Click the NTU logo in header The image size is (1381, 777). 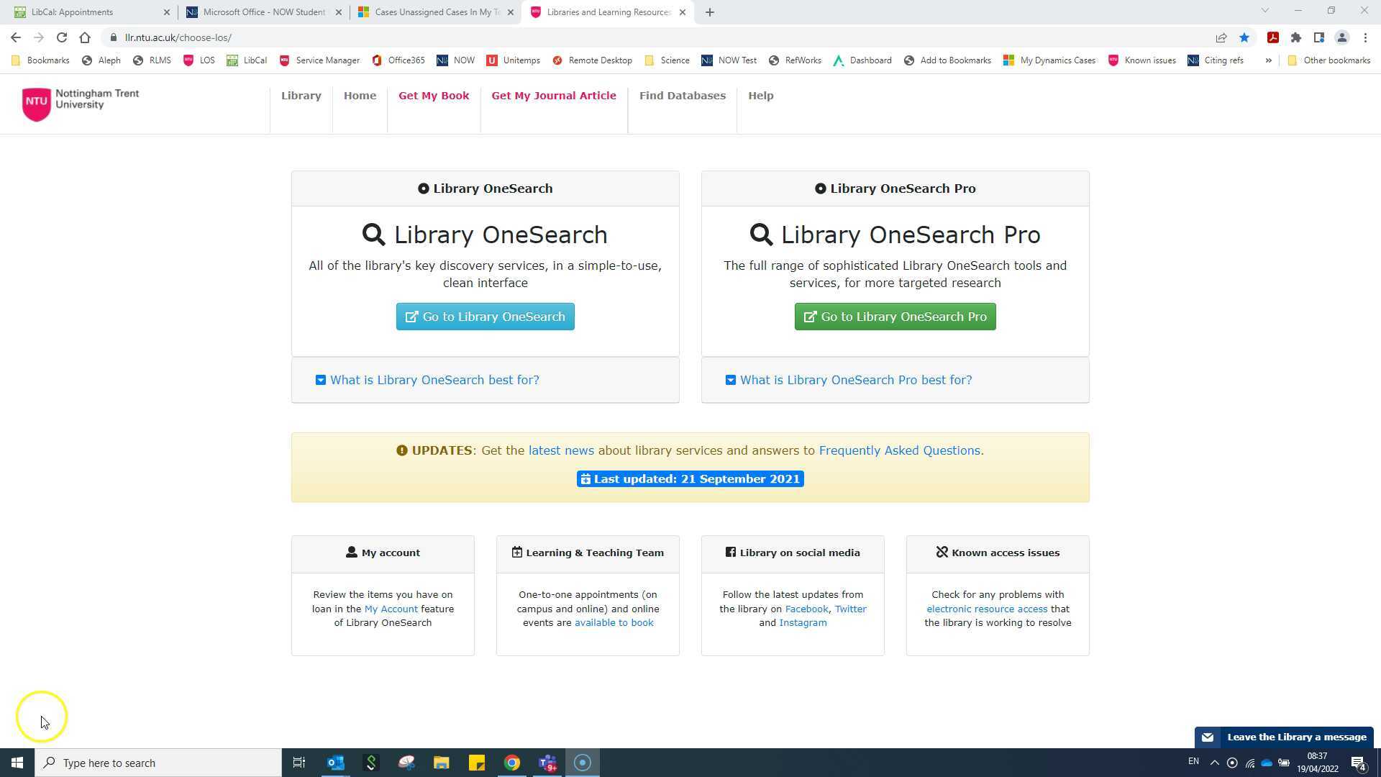pyautogui.click(x=80, y=104)
